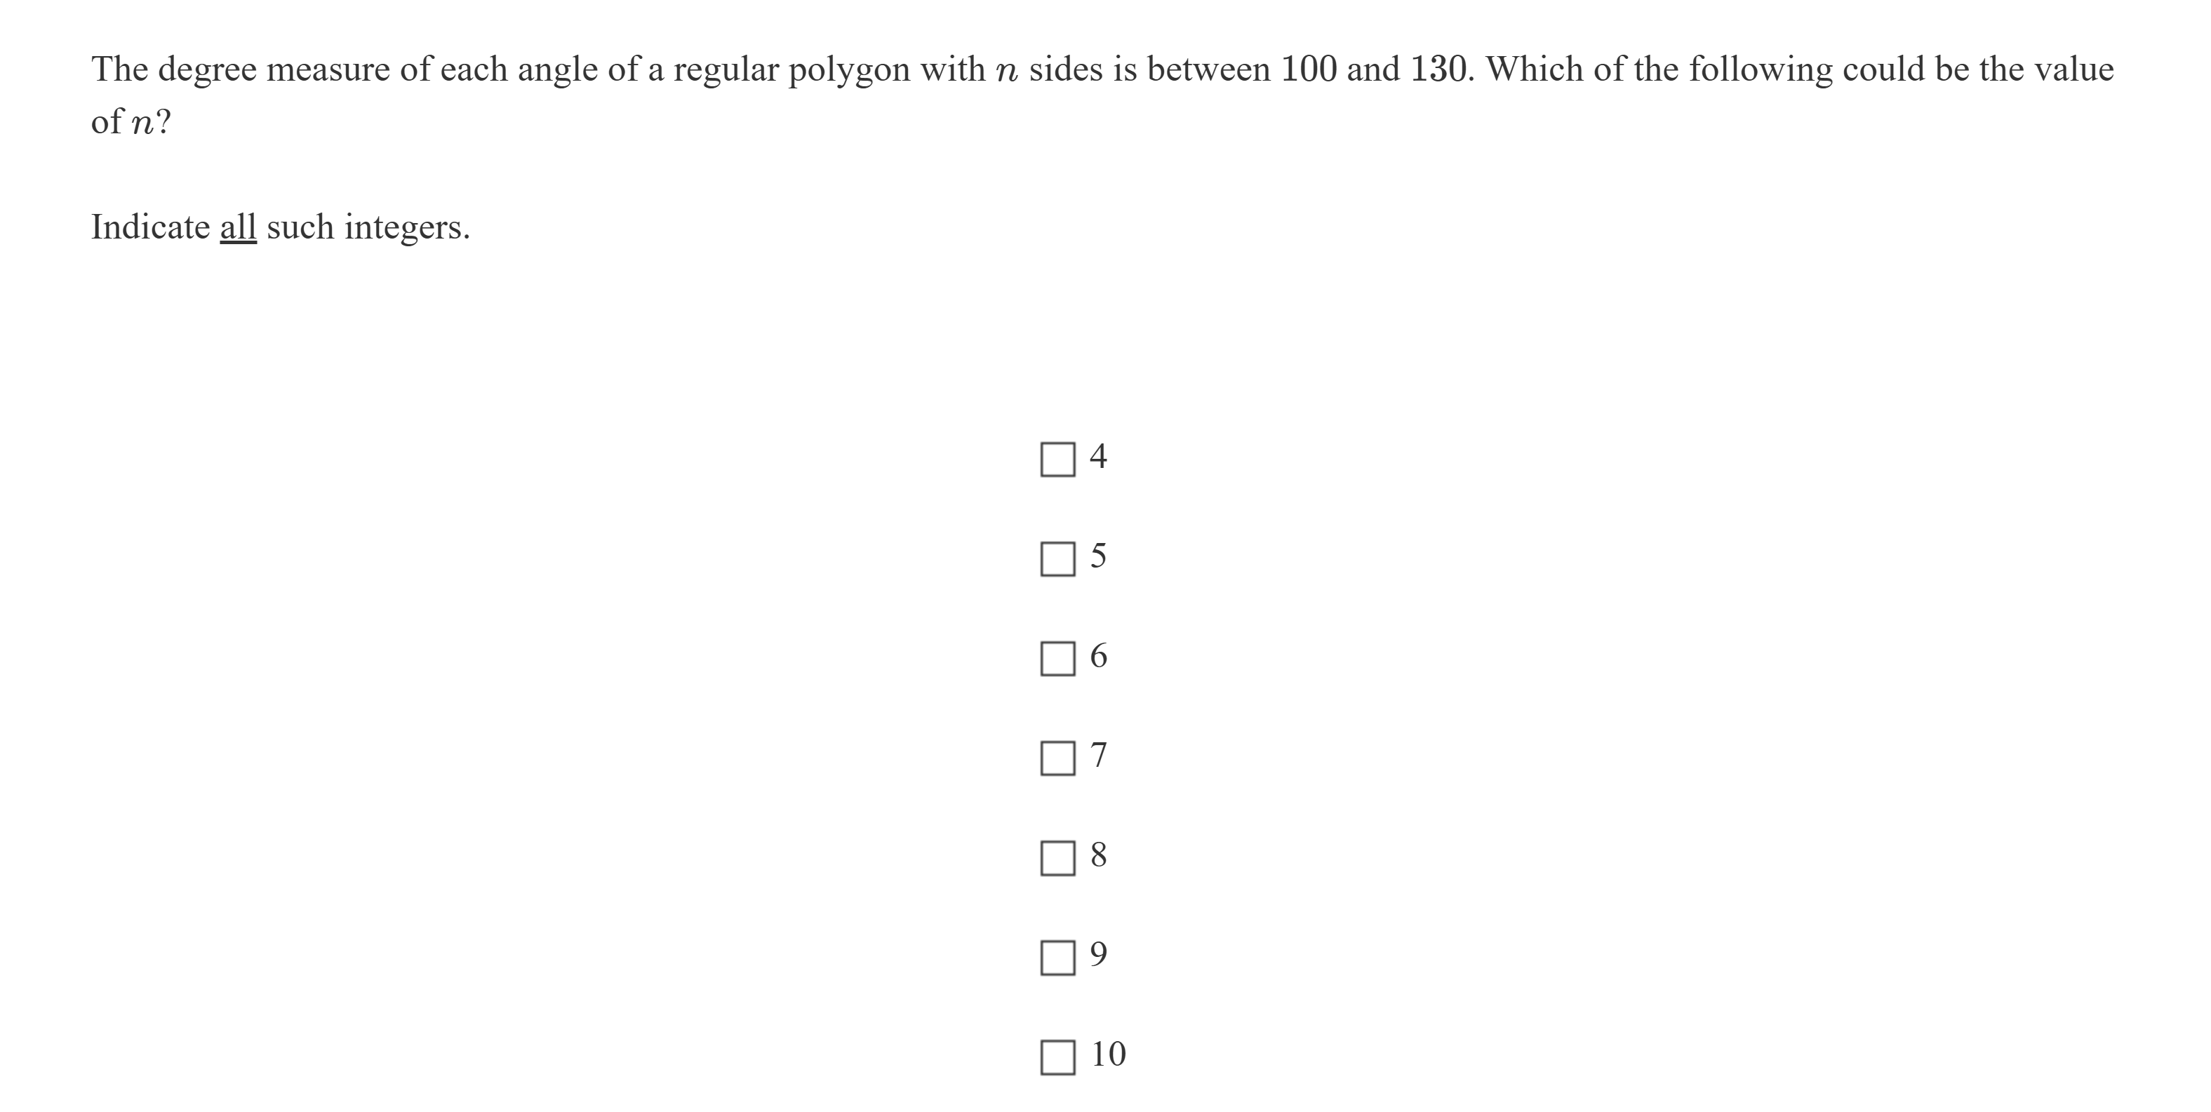Check the box for option 10
Image resolution: width=2211 pixels, height=1112 pixels.
pyautogui.click(x=1057, y=1057)
